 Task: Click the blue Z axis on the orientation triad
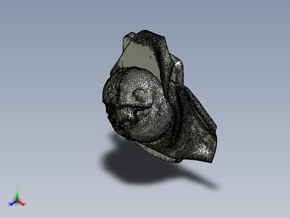click(13, 203)
